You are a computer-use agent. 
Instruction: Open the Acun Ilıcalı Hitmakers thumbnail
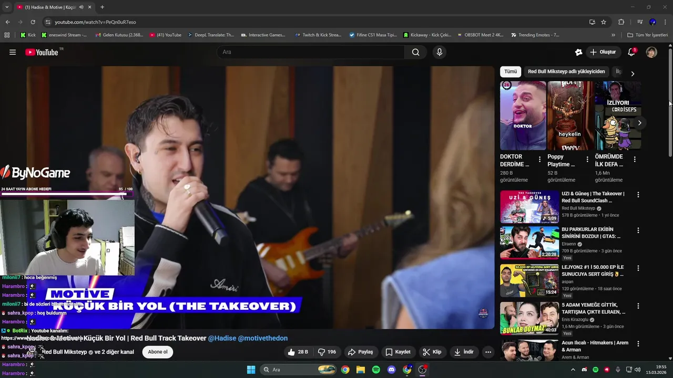pyautogui.click(x=529, y=350)
